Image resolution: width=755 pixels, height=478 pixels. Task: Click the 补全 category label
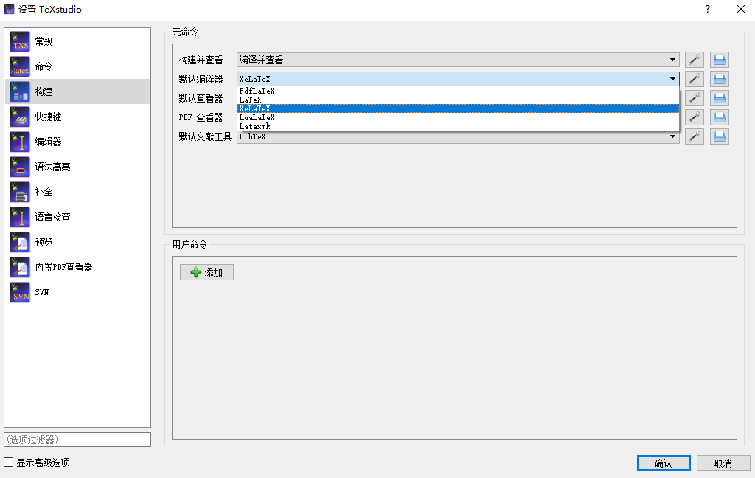pyautogui.click(x=44, y=192)
